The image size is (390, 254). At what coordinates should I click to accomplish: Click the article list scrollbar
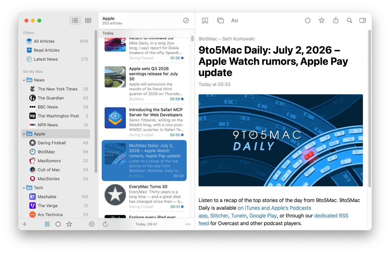click(192, 38)
